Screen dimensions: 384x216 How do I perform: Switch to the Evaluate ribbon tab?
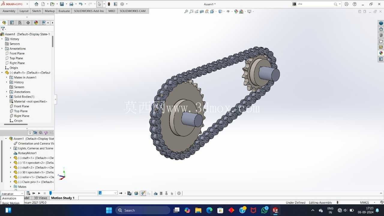pyautogui.click(x=64, y=11)
